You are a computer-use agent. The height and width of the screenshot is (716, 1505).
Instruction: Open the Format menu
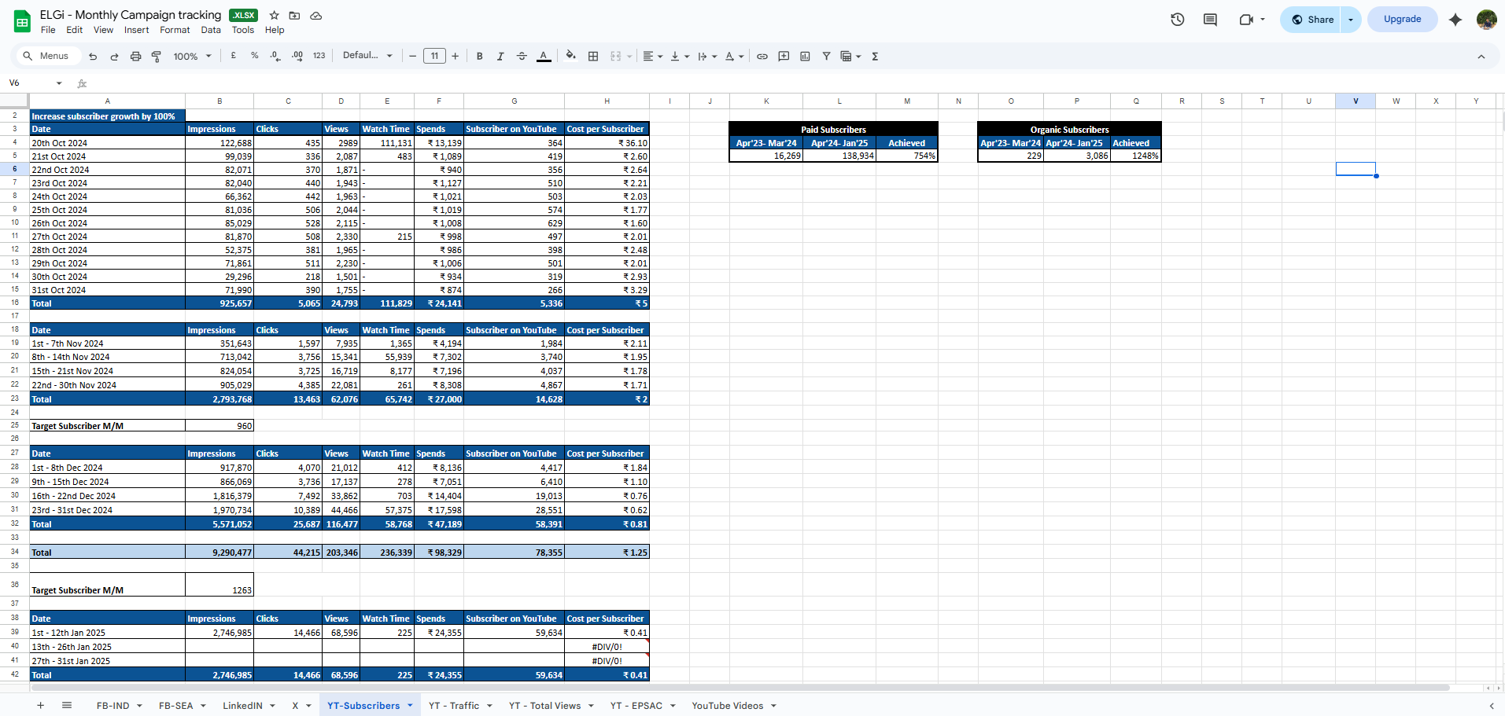[x=175, y=30]
